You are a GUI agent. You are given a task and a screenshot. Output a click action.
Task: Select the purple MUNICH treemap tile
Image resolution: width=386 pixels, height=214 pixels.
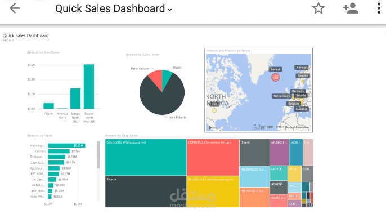point(280,152)
